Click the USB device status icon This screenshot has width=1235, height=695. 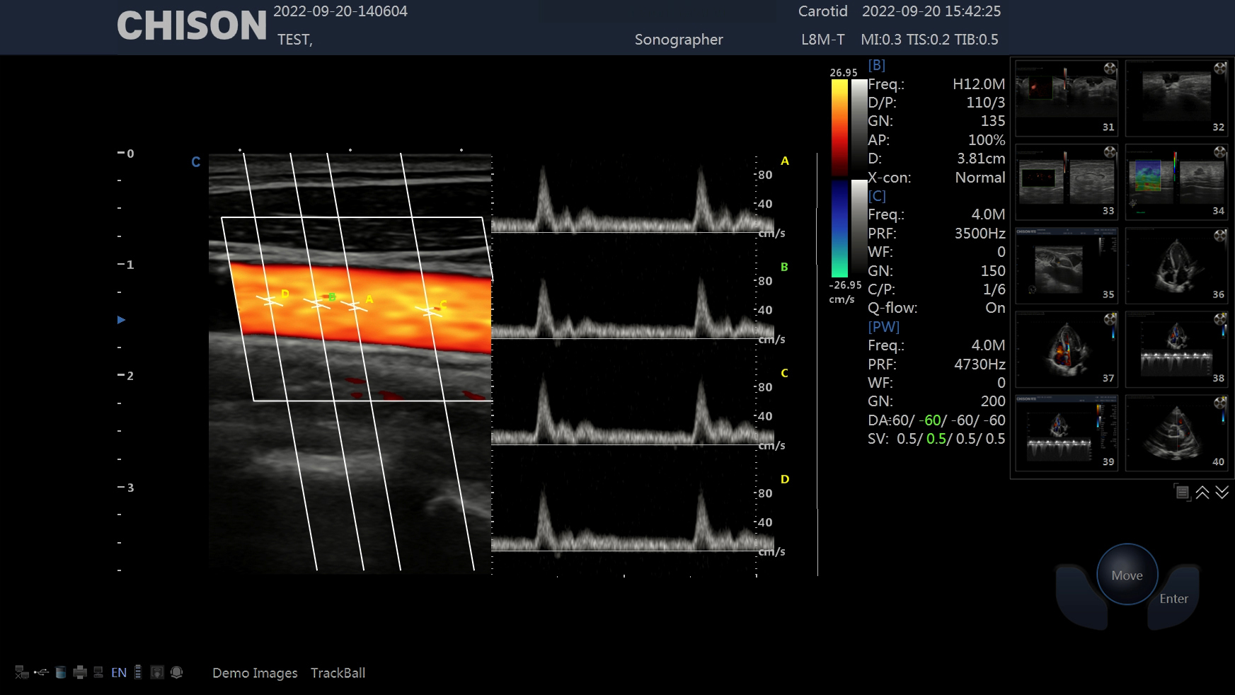click(41, 672)
